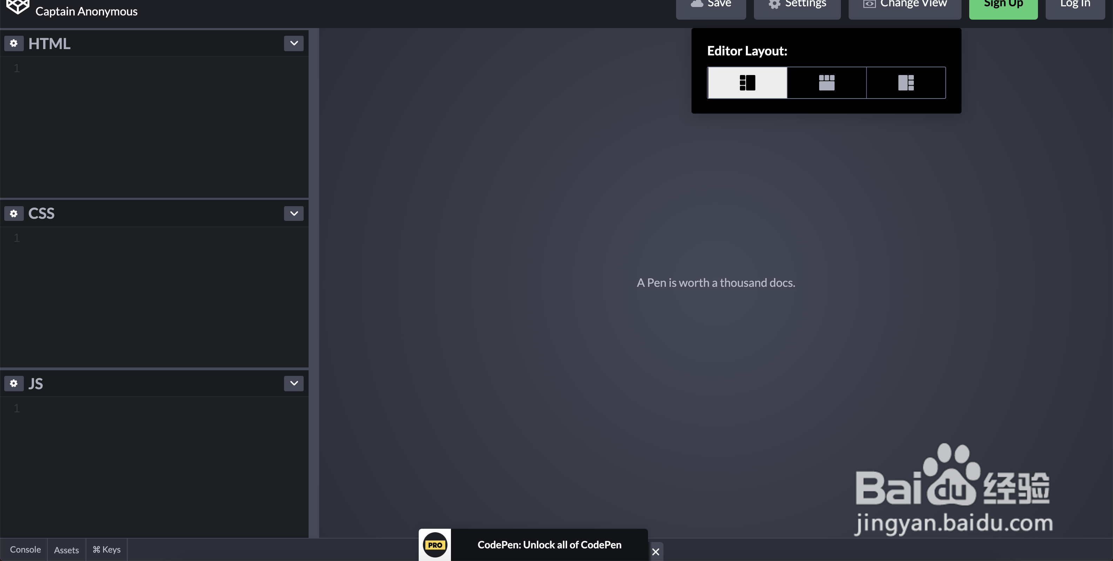Expand the HTML panel dropdown chevron

[x=294, y=43]
